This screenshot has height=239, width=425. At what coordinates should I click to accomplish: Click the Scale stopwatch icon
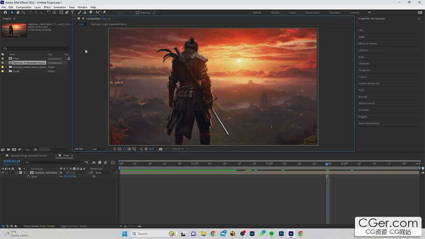click(28, 176)
